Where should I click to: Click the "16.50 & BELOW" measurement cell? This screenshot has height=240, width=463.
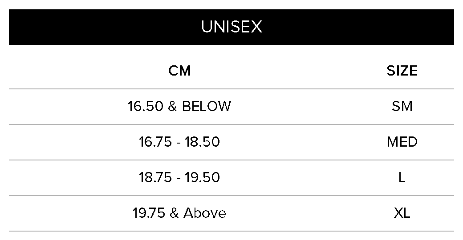(179, 107)
